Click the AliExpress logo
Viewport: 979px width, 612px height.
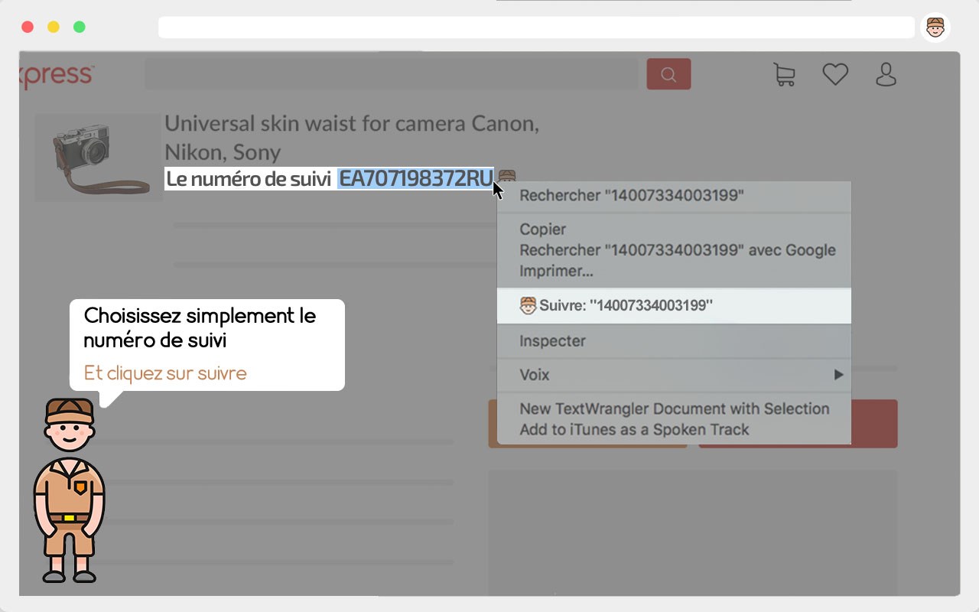pos(57,76)
